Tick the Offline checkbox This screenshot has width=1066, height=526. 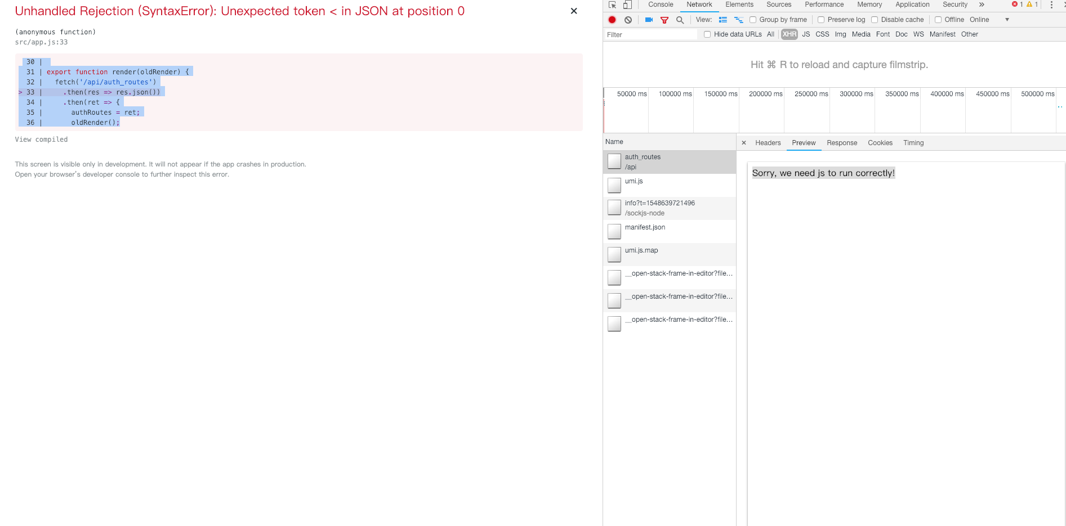click(x=938, y=20)
